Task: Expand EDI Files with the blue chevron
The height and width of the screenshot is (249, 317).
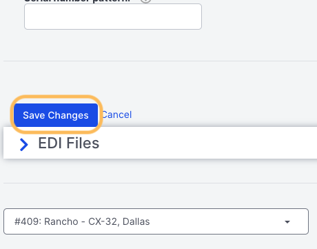Action: tap(24, 144)
